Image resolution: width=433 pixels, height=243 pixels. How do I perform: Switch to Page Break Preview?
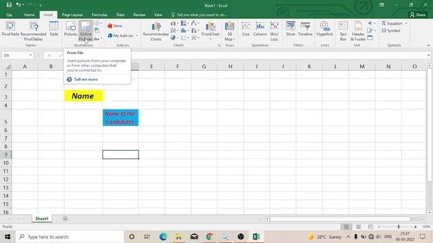(x=370, y=227)
